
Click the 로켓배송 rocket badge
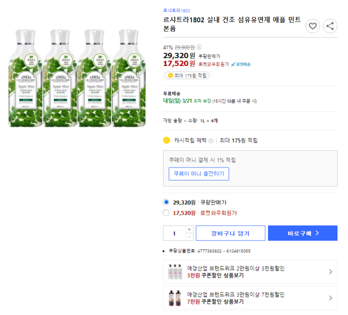(x=240, y=64)
